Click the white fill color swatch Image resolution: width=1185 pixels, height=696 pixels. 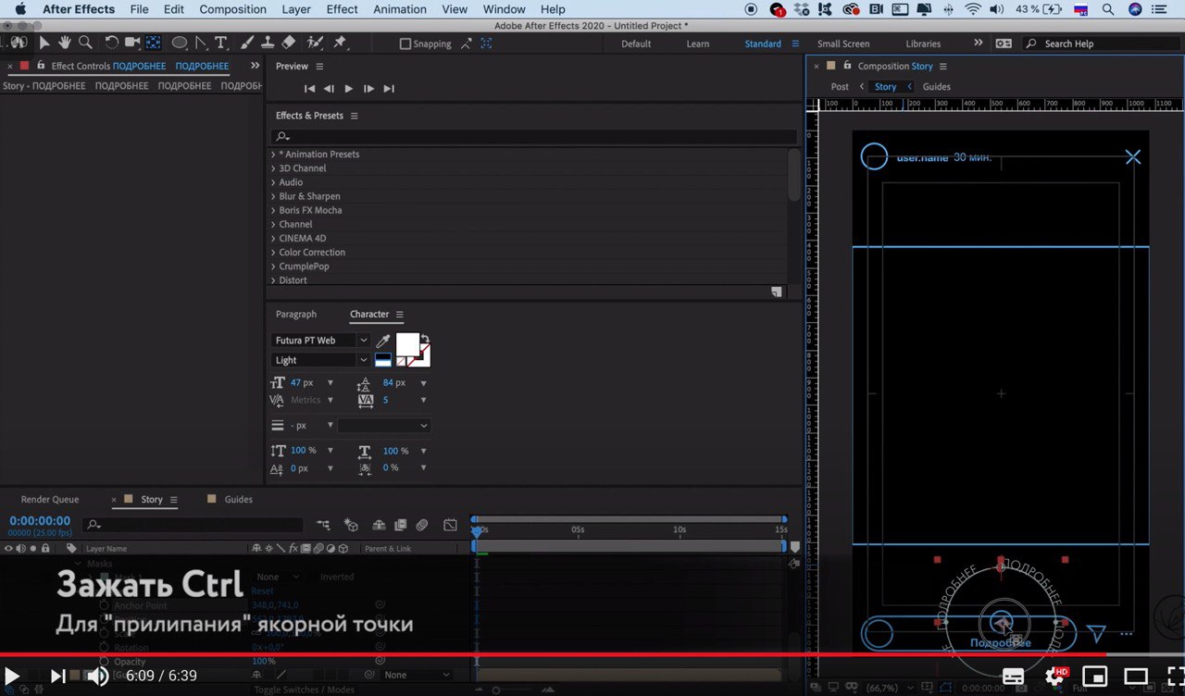[406, 344]
